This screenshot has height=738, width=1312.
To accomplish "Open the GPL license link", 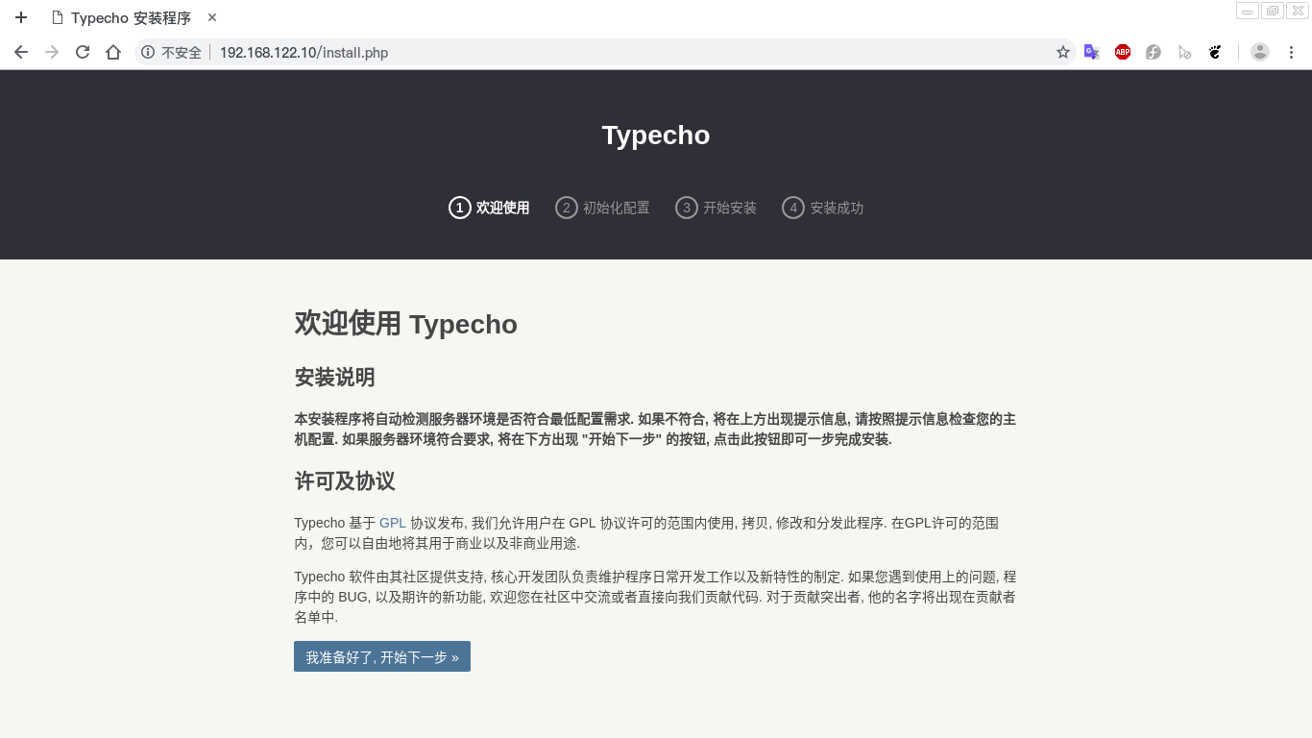I will (392, 523).
